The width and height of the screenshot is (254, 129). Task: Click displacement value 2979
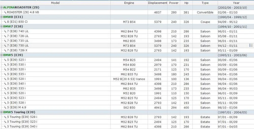click(x=158, y=65)
